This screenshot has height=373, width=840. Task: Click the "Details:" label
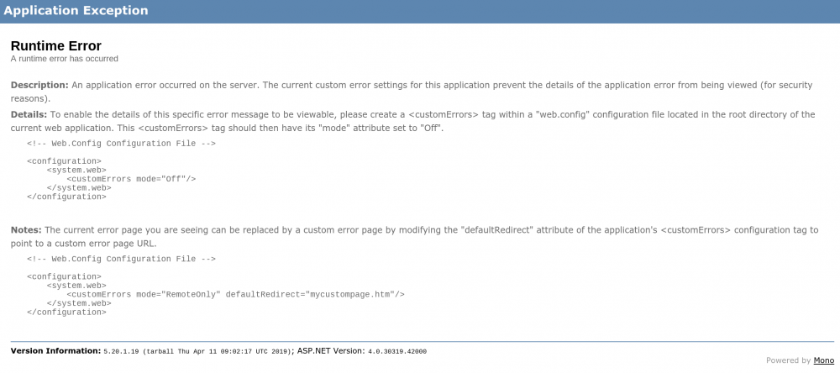click(29, 115)
